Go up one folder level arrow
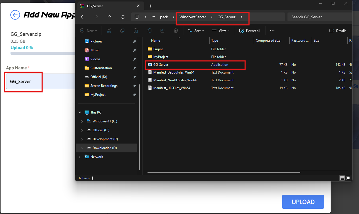 (109, 17)
